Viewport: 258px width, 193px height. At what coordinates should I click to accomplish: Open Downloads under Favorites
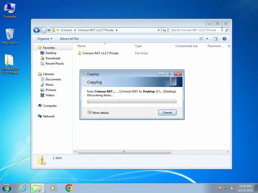click(x=53, y=58)
